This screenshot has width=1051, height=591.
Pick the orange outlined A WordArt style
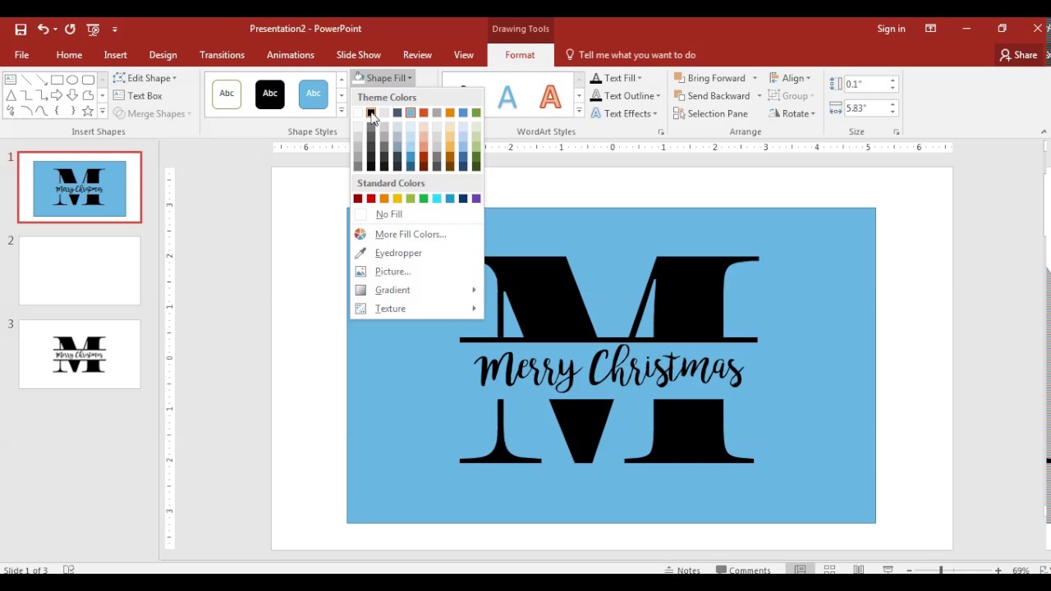point(550,96)
